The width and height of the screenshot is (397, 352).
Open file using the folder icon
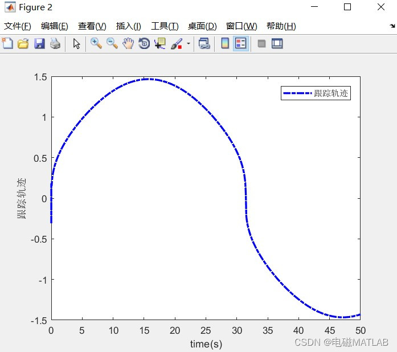(x=23, y=43)
